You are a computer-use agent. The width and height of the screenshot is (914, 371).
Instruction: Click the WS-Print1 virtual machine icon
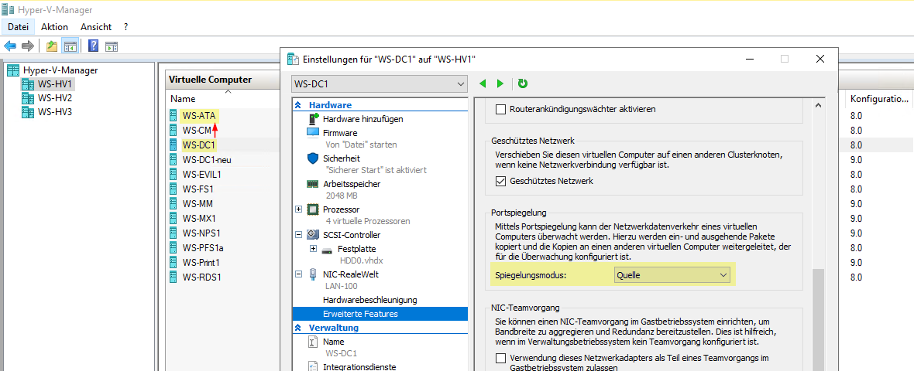[x=174, y=262]
